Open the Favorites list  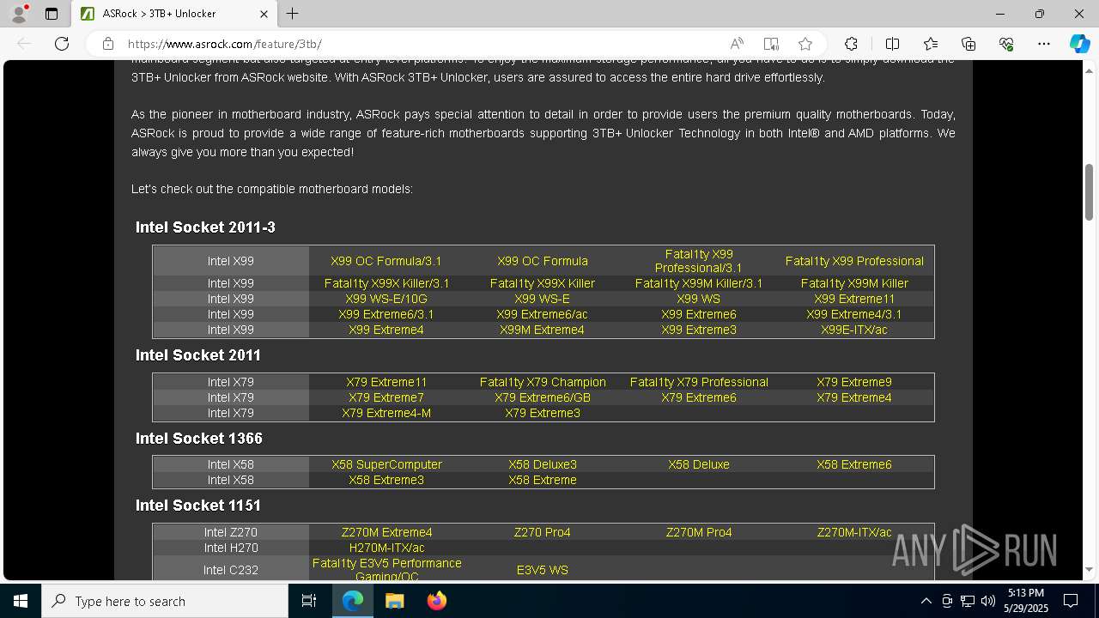pos(931,44)
